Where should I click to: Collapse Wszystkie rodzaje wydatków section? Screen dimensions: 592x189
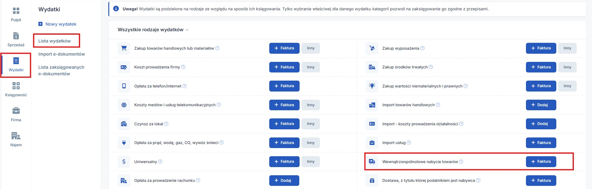coord(187,30)
